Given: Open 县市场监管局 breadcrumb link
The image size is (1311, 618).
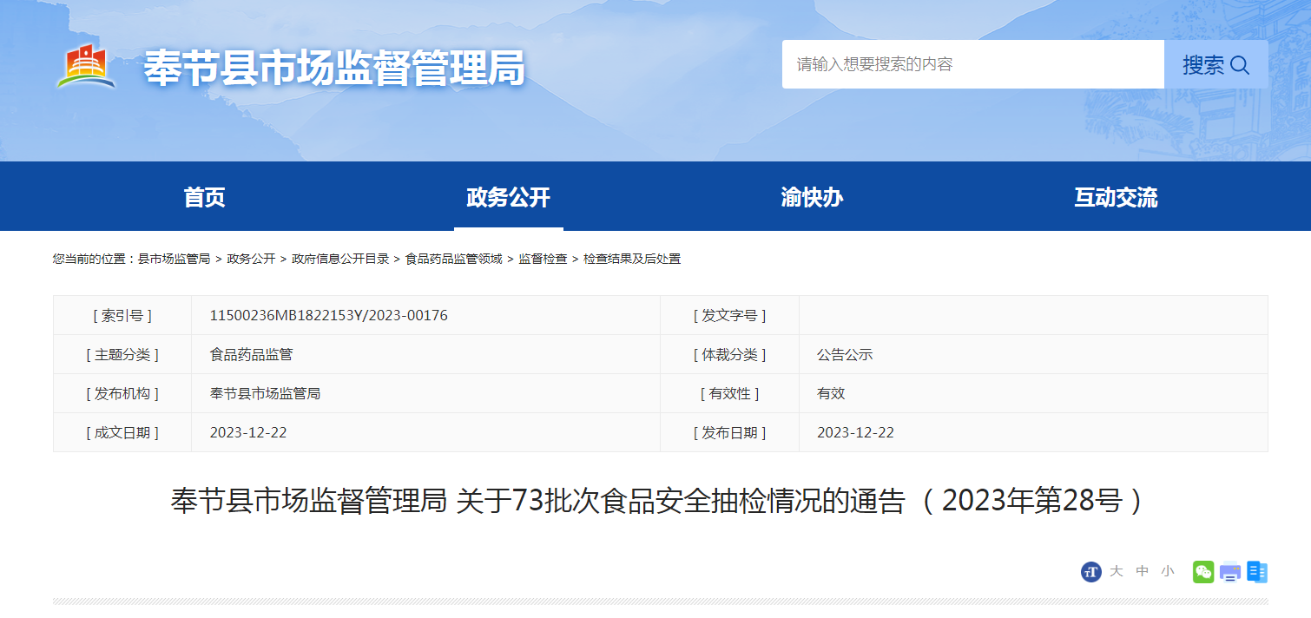Looking at the screenshot, I should pos(174,259).
